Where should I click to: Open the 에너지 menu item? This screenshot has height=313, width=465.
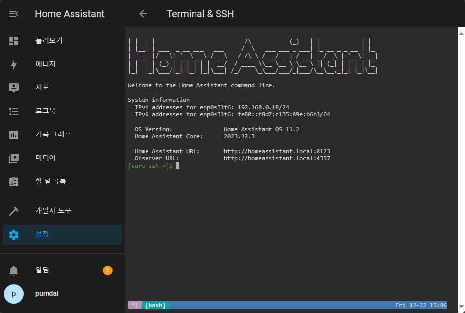coord(62,64)
